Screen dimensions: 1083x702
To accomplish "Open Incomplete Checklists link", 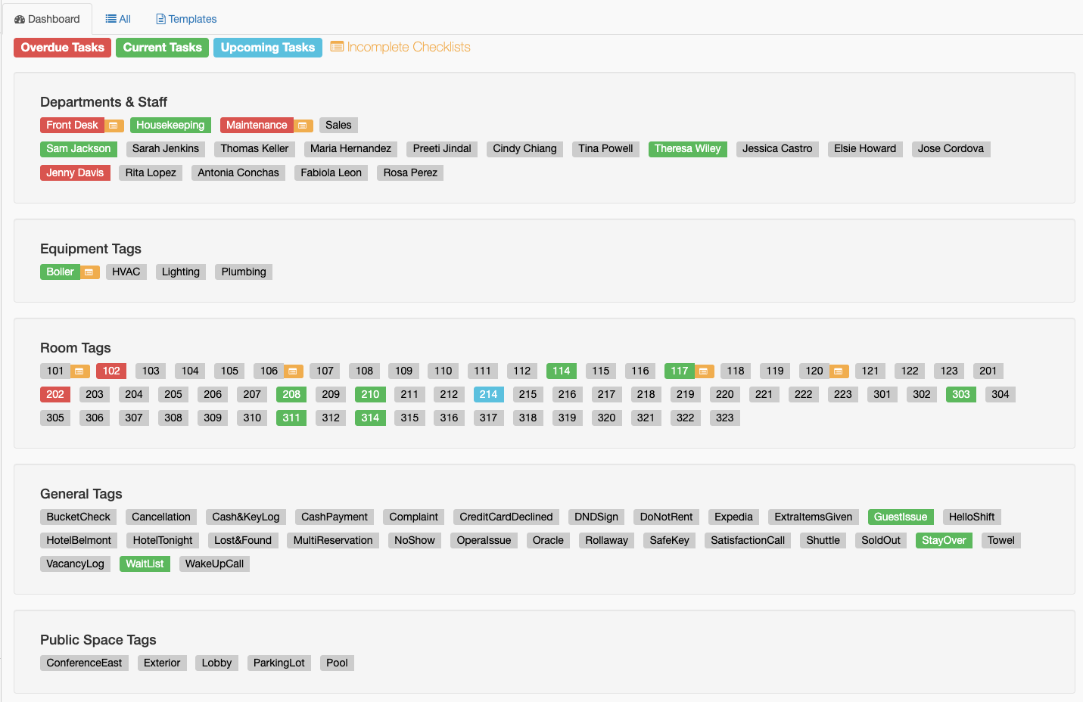I will (x=400, y=47).
